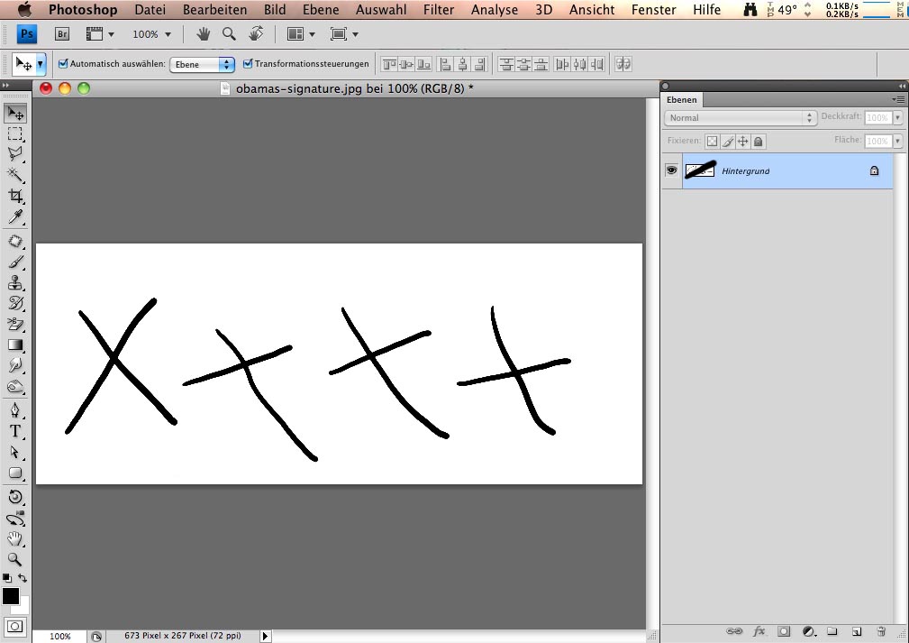Screen dimensions: 909x643
Task: Open the Bild menu
Action: [x=275, y=10]
